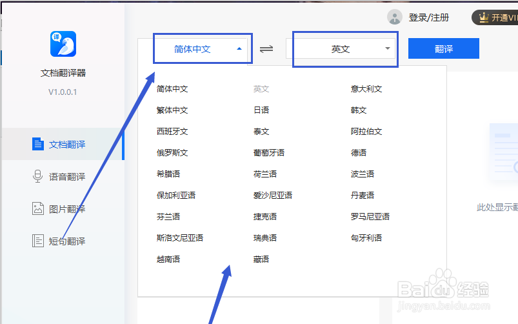Click the 开通VIP button

(495, 17)
